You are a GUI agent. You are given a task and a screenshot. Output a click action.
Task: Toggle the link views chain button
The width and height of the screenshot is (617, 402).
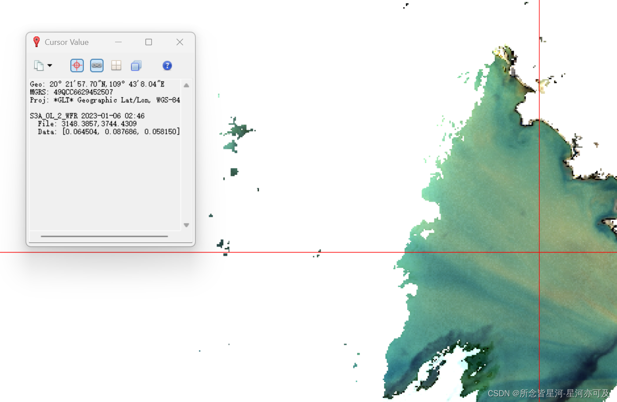(x=97, y=66)
